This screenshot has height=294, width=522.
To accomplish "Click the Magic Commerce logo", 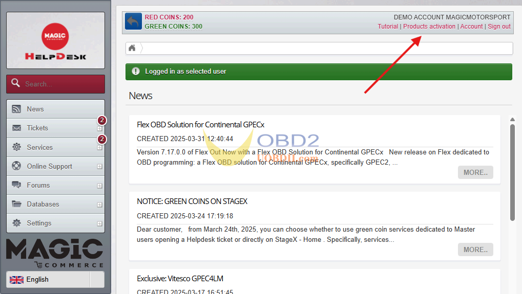I will click(x=55, y=253).
